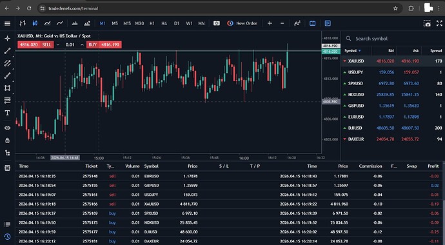
Task: Toggle trade volumes with T icon
Action: (87, 24)
